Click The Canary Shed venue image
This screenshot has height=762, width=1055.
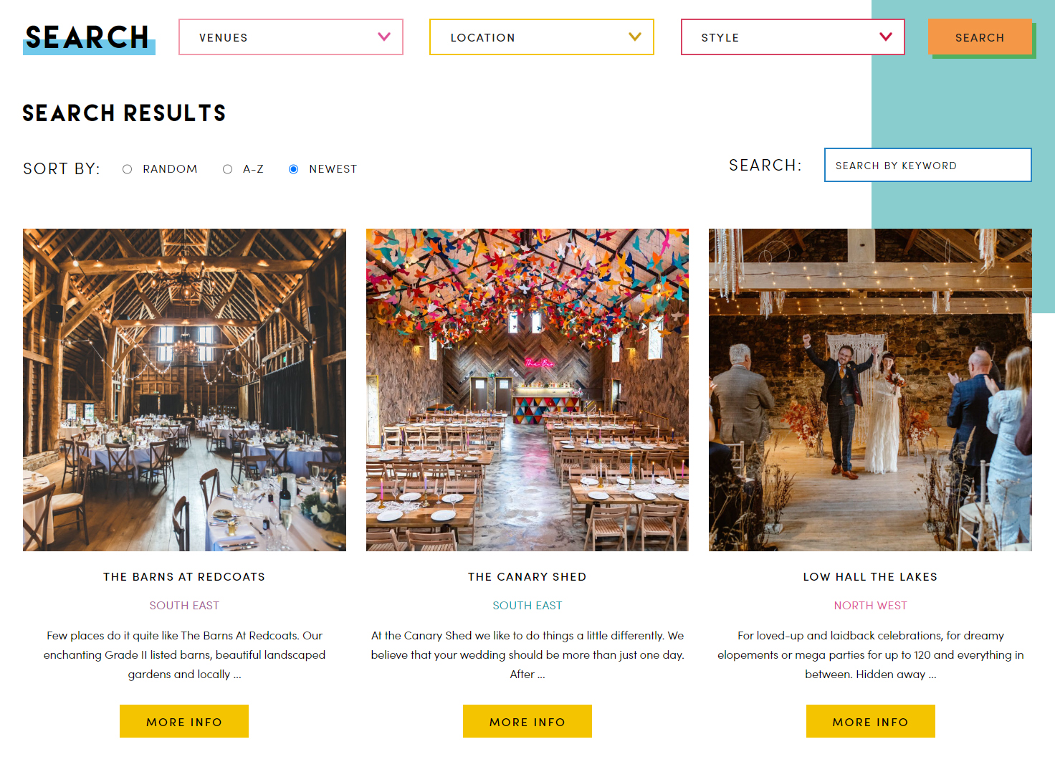click(x=527, y=390)
